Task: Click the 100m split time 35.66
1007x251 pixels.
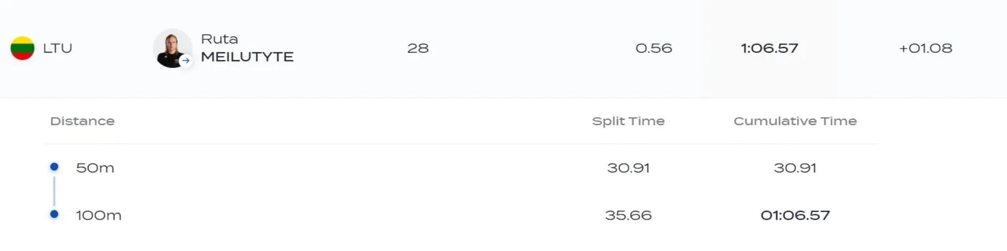Action: 628,215
